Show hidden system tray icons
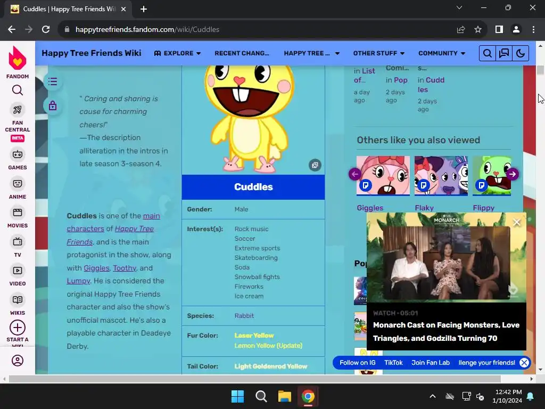This screenshot has width=545, height=409. click(x=432, y=396)
